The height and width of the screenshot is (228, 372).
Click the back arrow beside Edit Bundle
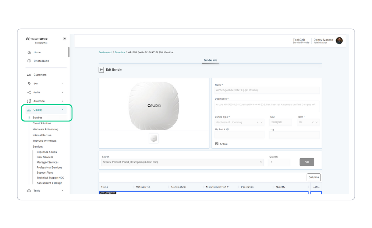[101, 70]
